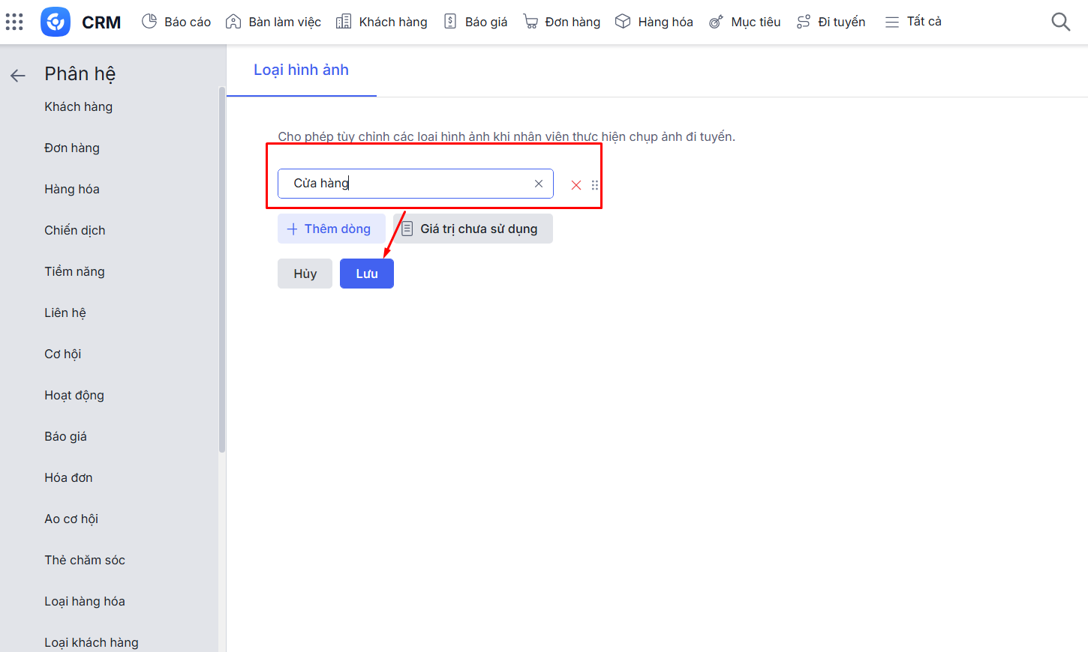Open Báo cáo in the top navigation
The image size is (1088, 652).
(176, 22)
